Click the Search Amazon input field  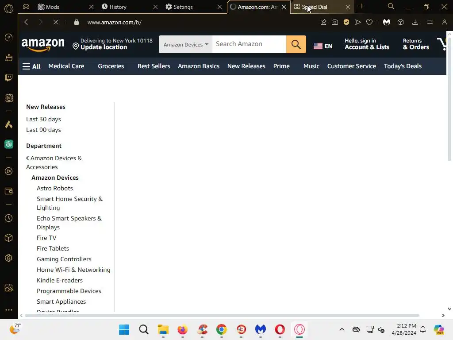[249, 44]
